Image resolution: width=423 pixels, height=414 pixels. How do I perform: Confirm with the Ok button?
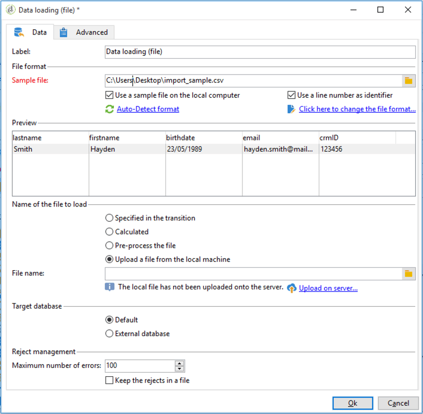(x=352, y=403)
